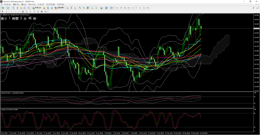Zoom out on the chart
Screen dimensions: 260x135
(84, 8)
